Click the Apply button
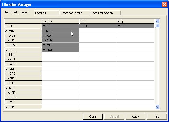The height and width of the screenshot is (122, 169). coord(135,116)
